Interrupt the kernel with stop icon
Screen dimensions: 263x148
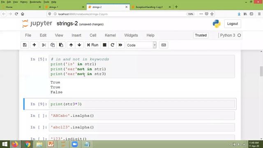pyautogui.click(x=104, y=45)
